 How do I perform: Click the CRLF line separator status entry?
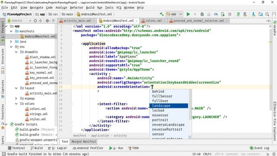(207, 154)
